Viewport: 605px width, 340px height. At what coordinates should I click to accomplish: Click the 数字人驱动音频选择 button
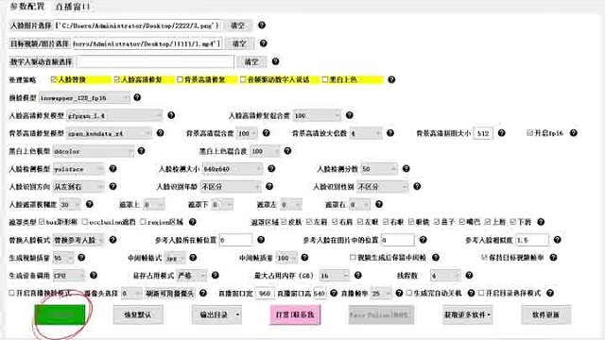[42, 61]
